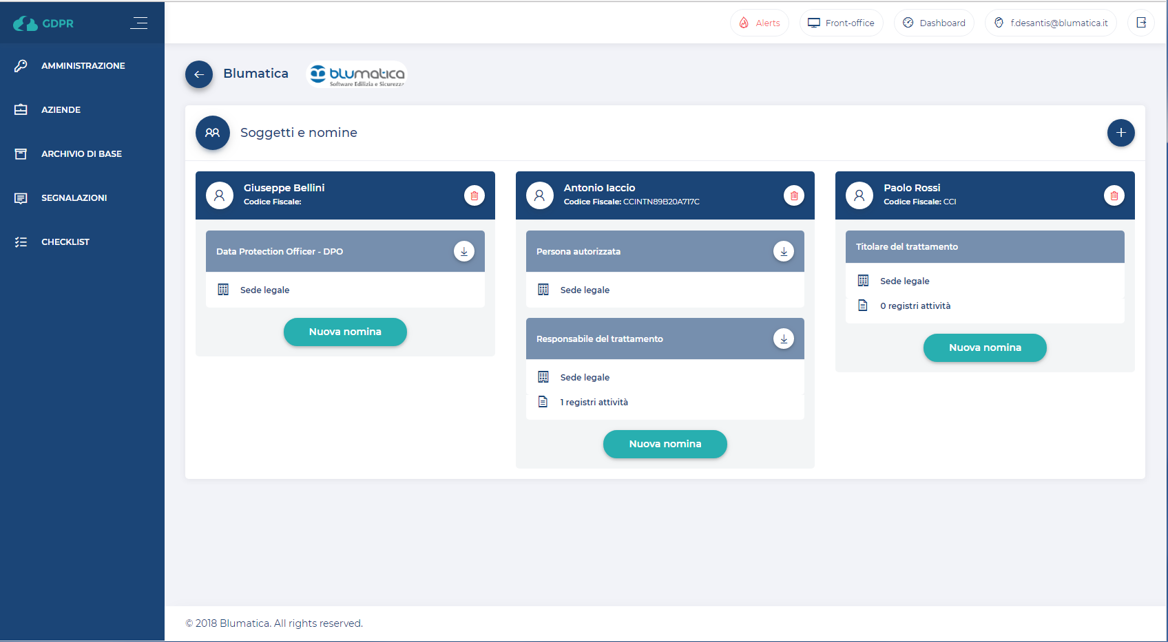The width and height of the screenshot is (1168, 642).
Task: Open the f.desantis@blumatica.it user account
Action: coord(1050,23)
